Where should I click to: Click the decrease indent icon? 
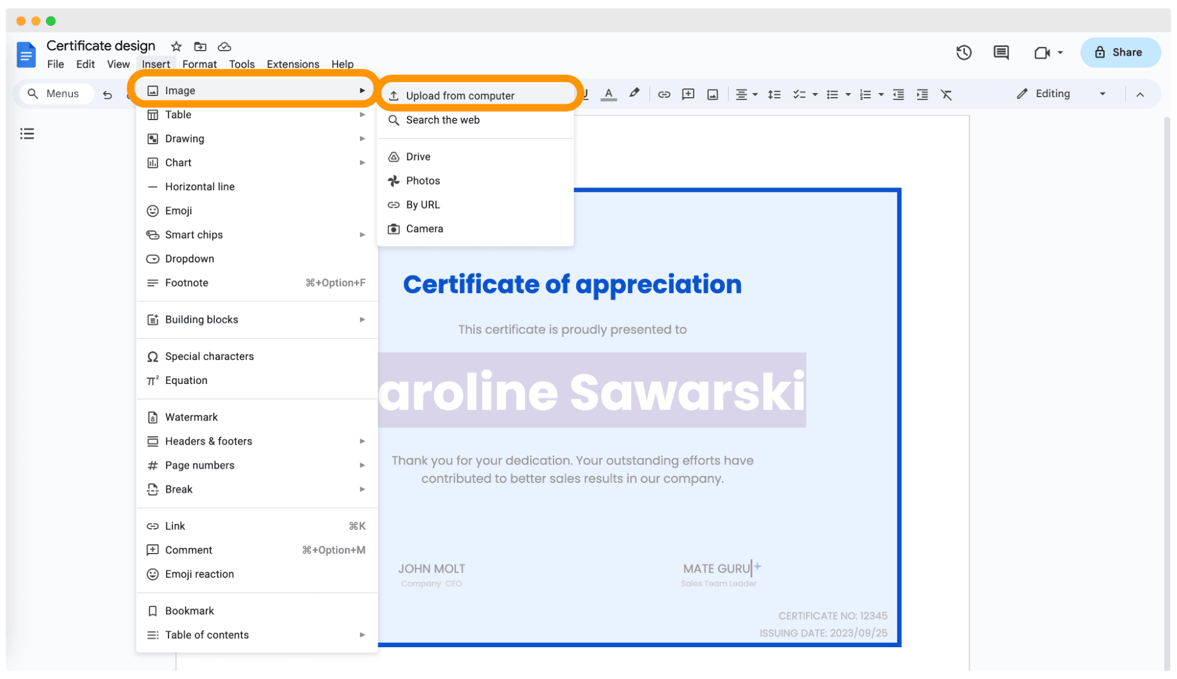[x=899, y=94]
